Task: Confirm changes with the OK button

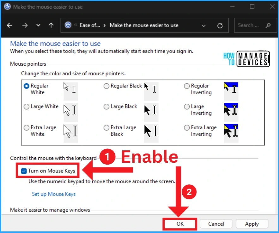Action: click(x=180, y=224)
